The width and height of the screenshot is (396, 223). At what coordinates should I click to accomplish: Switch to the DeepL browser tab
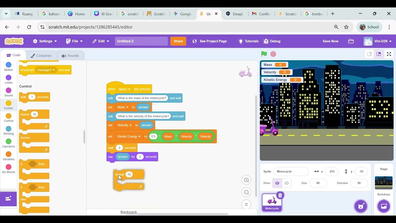point(235,14)
